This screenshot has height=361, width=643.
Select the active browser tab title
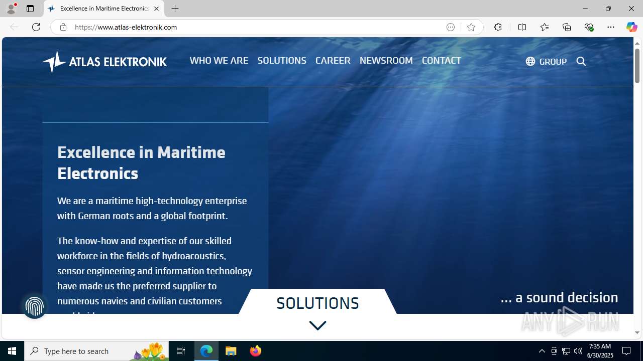pos(104,9)
